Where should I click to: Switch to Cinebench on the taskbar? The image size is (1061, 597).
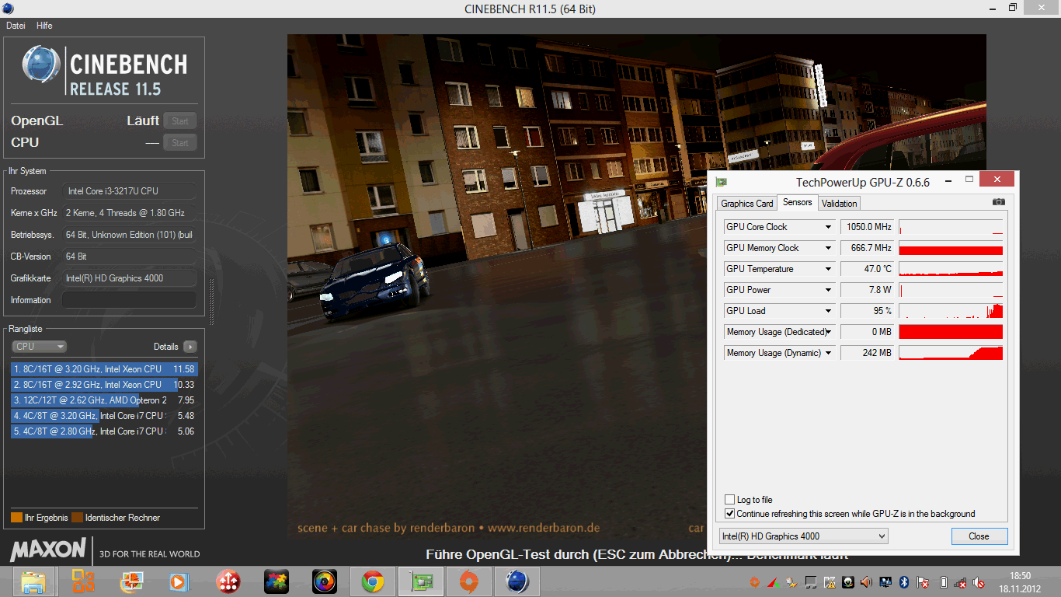click(x=517, y=581)
